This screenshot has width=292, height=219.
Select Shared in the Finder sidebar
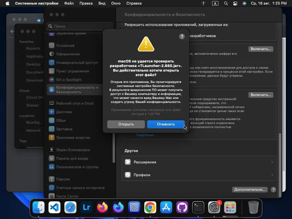(32, 106)
